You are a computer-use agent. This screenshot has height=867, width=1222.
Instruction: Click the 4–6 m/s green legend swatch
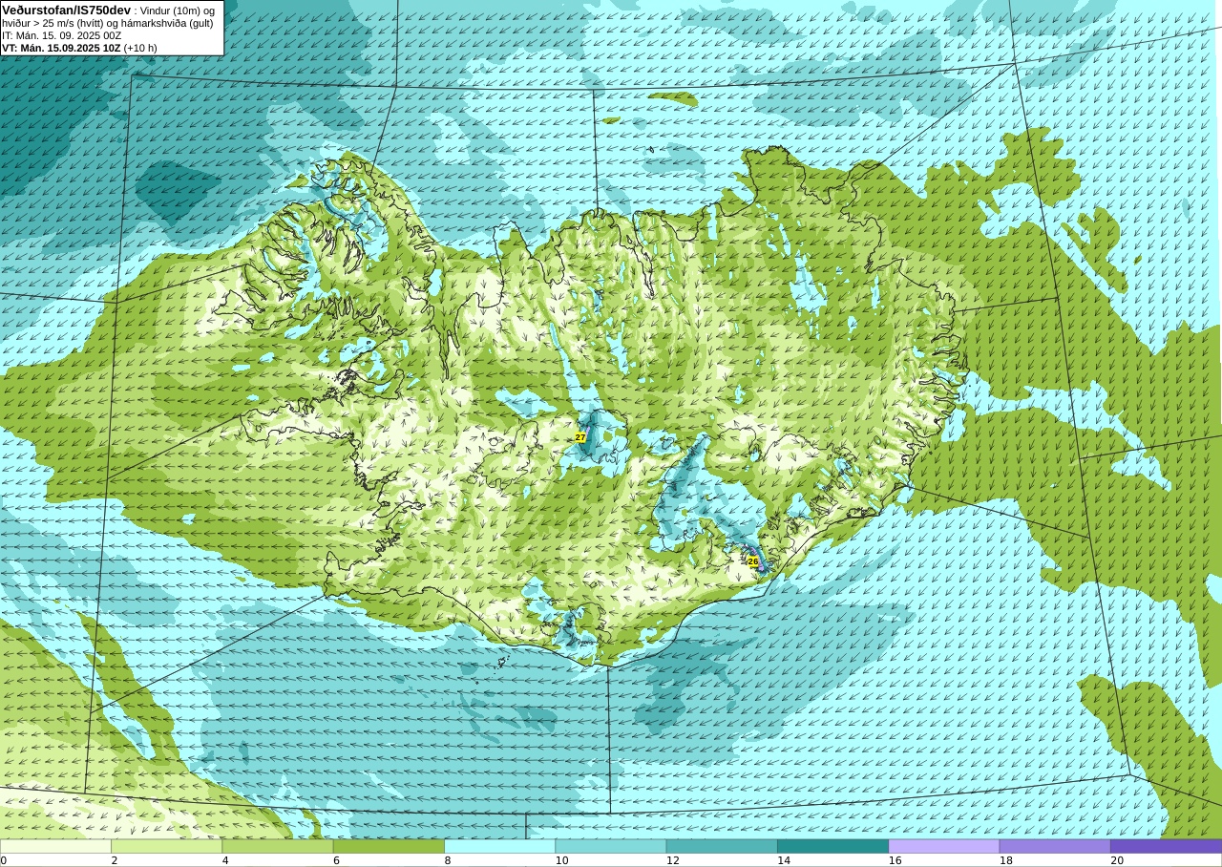[x=278, y=846]
